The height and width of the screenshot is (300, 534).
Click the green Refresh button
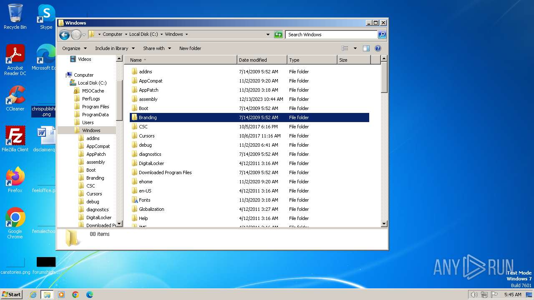278,35
